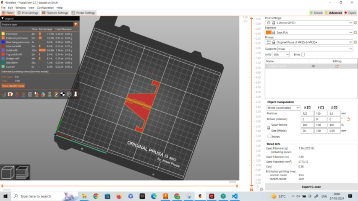Image resolution: width=358 pixels, height=201 pixels.
Task: Mirror object along Z axis icon
Action: point(335,108)
